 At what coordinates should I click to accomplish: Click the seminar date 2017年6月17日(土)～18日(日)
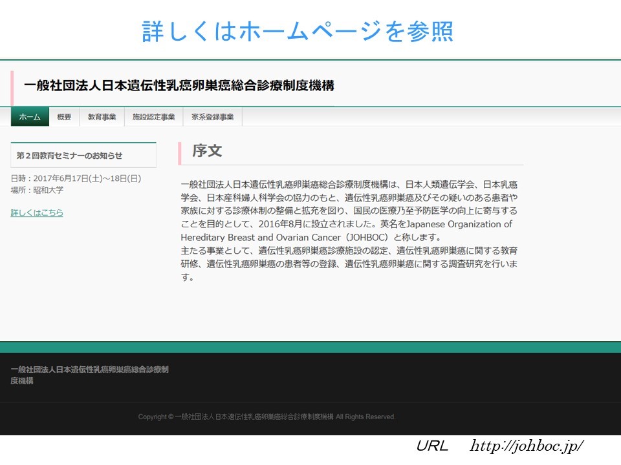pyautogui.click(x=87, y=178)
